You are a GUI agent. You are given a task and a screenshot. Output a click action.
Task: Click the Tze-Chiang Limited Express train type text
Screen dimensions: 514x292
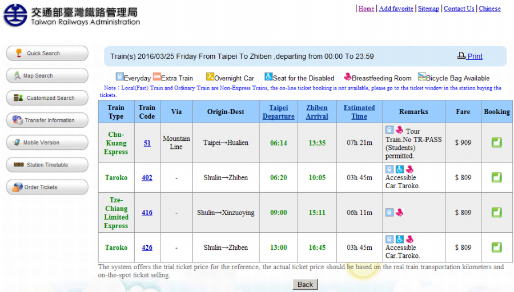[x=116, y=213]
